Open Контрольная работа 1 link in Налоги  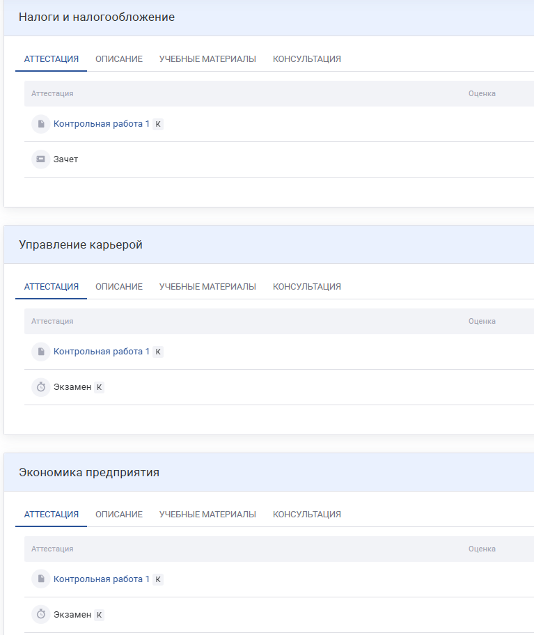[x=102, y=124]
